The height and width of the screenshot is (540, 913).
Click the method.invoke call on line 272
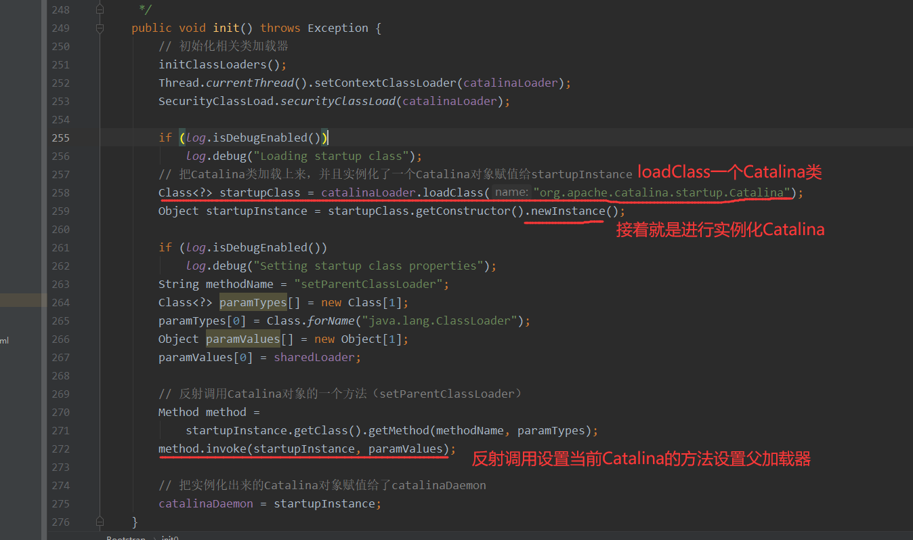pos(203,449)
